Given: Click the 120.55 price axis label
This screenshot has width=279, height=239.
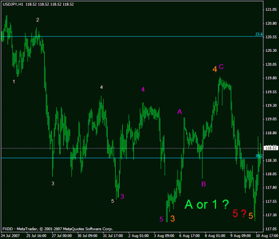Looking at the screenshot, I should coord(271,37).
